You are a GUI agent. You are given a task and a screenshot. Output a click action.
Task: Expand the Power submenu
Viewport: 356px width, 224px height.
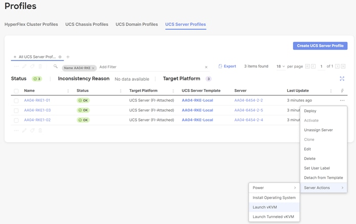tap(274, 188)
